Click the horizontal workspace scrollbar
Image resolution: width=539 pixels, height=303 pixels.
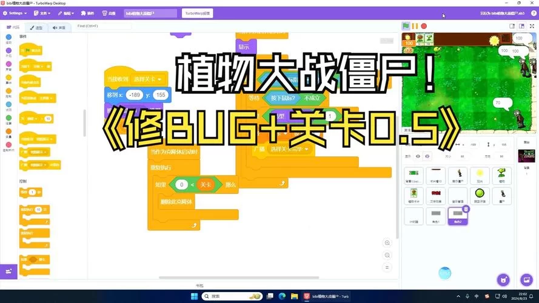click(239, 278)
